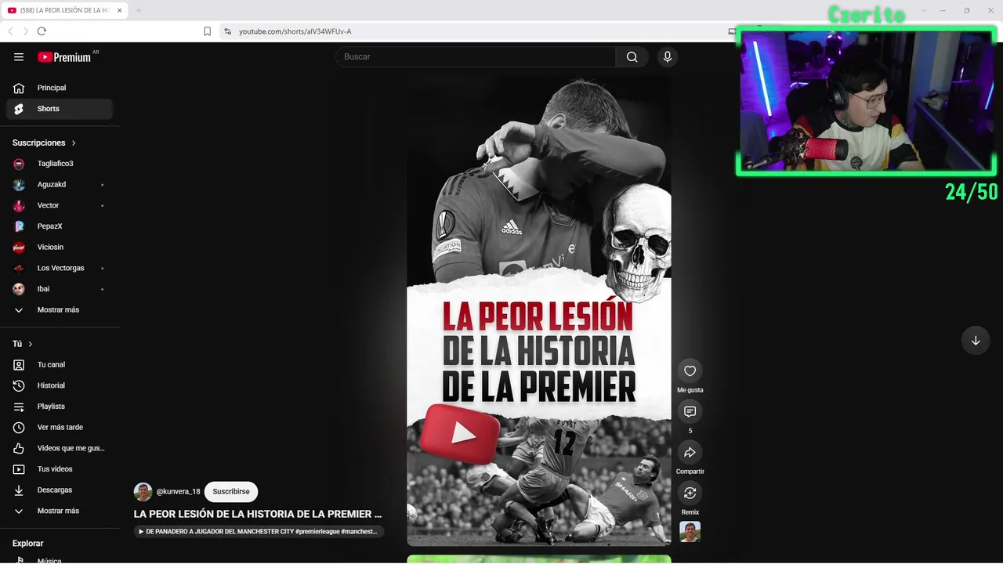Screen dimensions: 1003x564
Task: Close the YouTube browser tab
Action: [120, 10]
